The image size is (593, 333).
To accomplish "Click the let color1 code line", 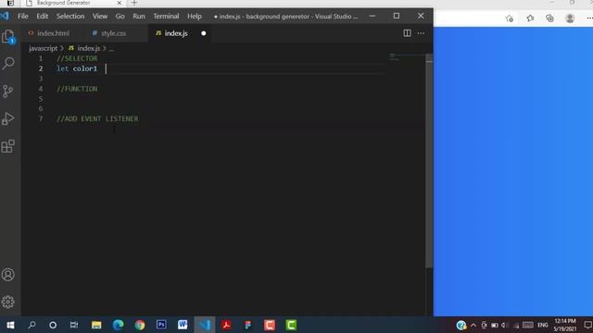I will pyautogui.click(x=77, y=68).
